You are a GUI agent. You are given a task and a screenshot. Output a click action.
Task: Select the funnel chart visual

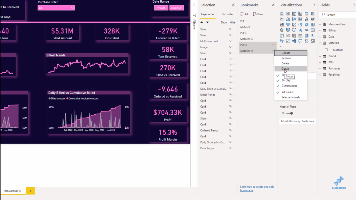(x=288, y=24)
